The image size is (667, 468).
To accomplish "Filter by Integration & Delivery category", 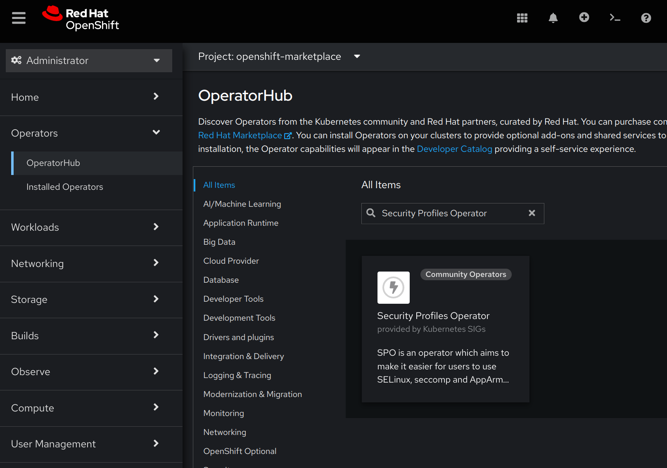I will click(x=244, y=356).
